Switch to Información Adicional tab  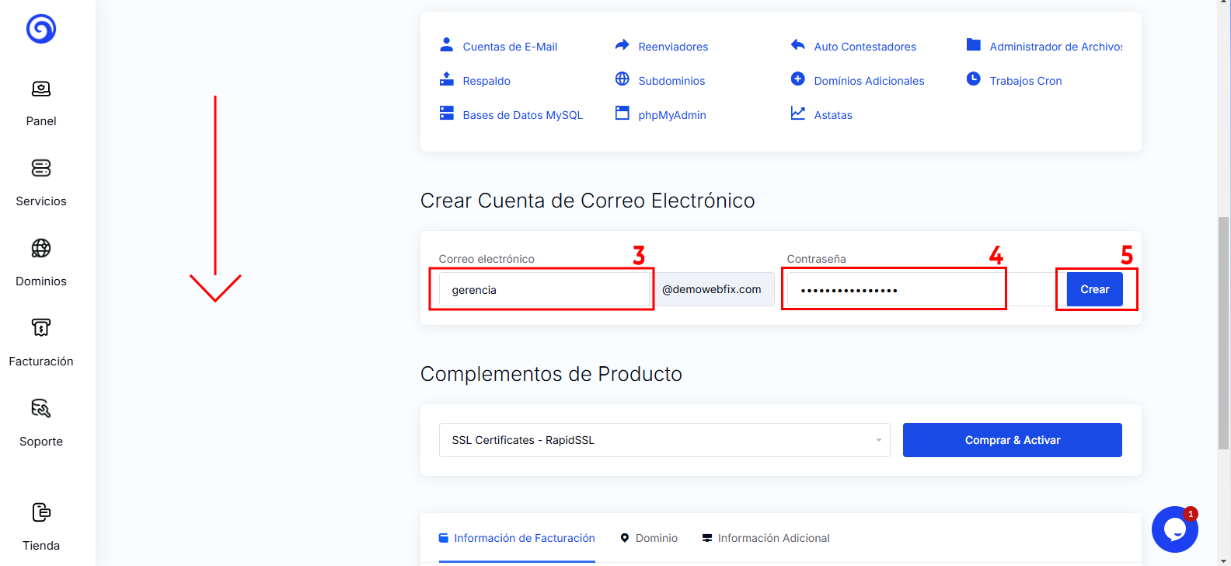click(x=765, y=538)
